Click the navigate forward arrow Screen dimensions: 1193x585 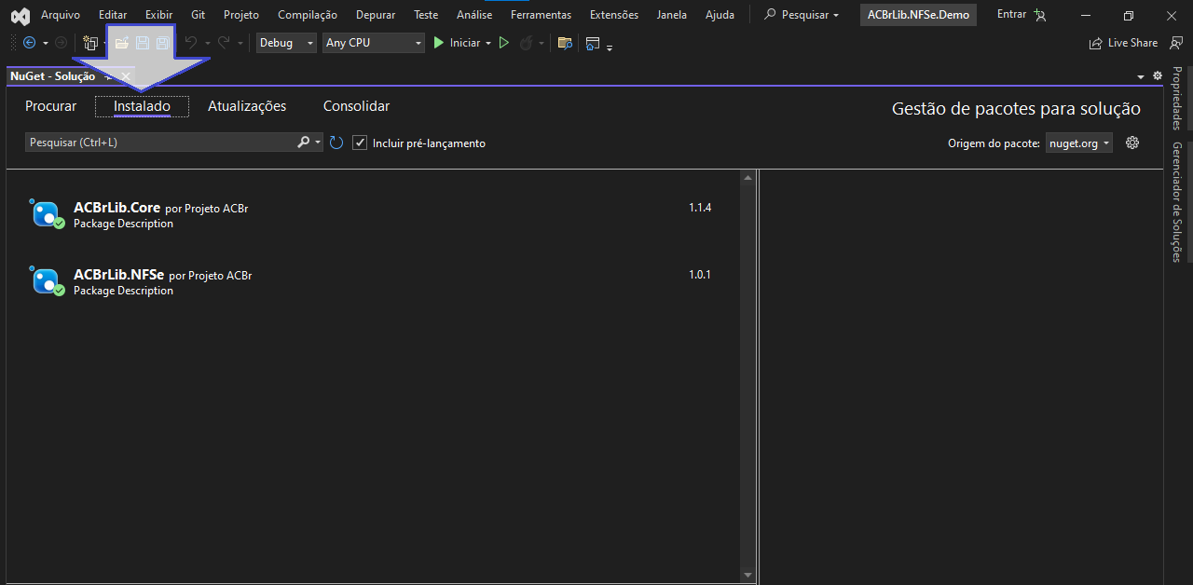coord(61,43)
